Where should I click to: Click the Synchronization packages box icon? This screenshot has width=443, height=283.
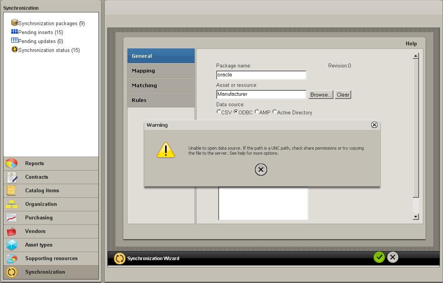coord(15,23)
